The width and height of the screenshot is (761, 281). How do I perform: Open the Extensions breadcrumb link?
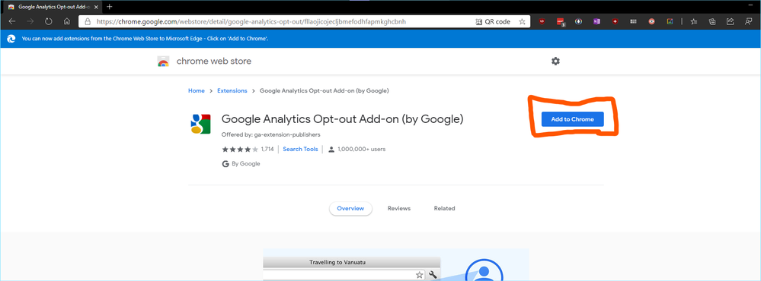pyautogui.click(x=232, y=90)
